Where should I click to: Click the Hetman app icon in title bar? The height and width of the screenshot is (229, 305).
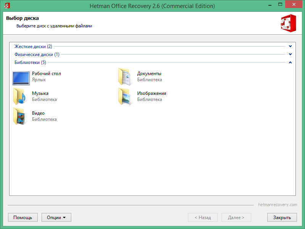point(7,6)
